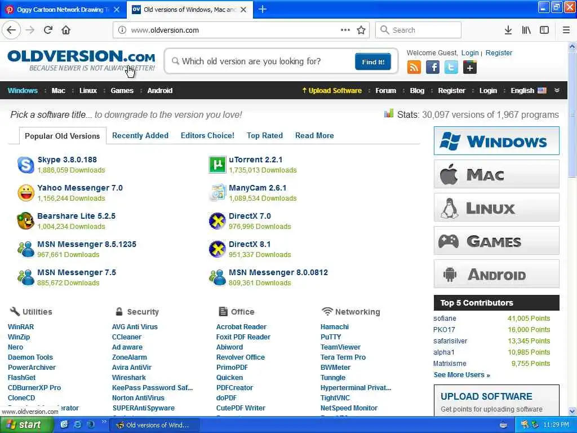Click the ManyCam program icon
The width and height of the screenshot is (577, 433).
[x=217, y=193]
